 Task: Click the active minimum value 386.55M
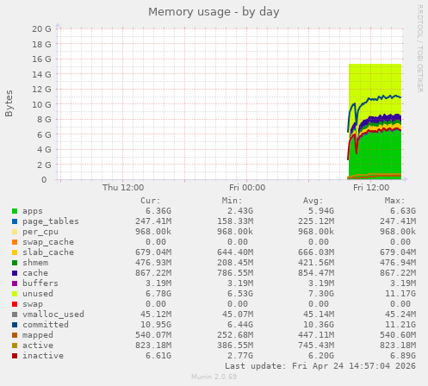point(235,346)
